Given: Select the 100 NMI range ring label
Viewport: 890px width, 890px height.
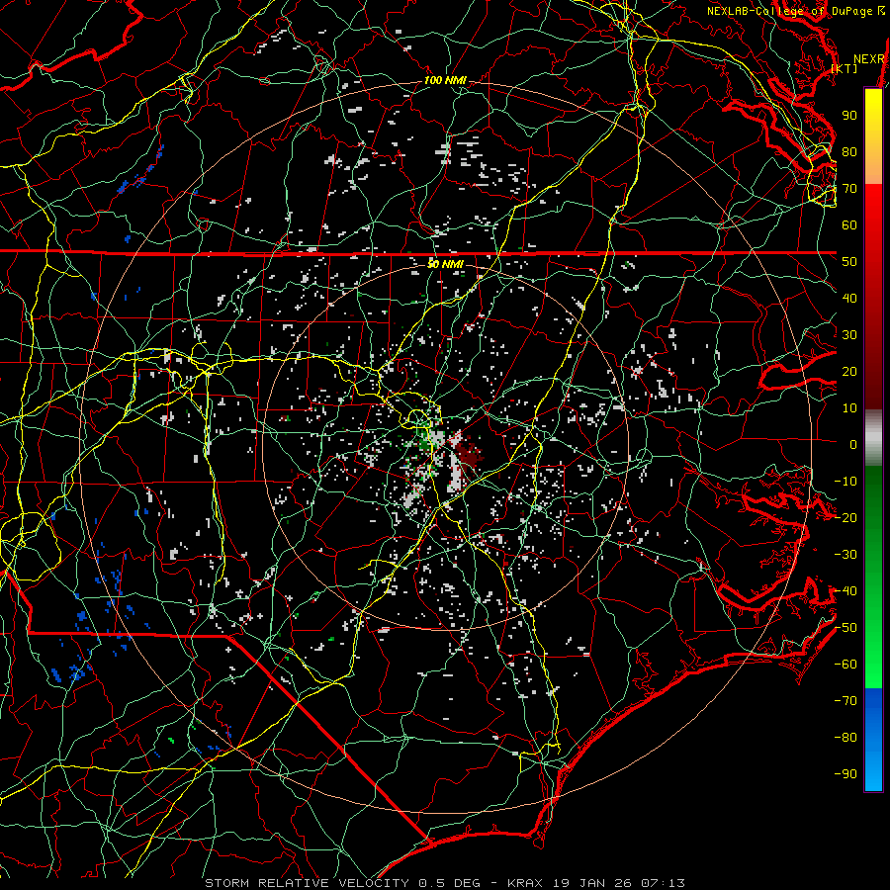Looking at the screenshot, I should point(445,81).
